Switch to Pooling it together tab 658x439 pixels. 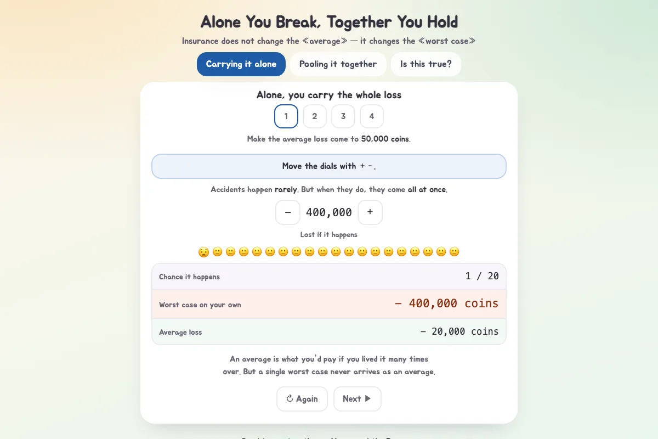coord(338,64)
